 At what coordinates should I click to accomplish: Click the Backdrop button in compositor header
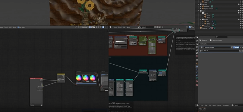tap(85, 27)
